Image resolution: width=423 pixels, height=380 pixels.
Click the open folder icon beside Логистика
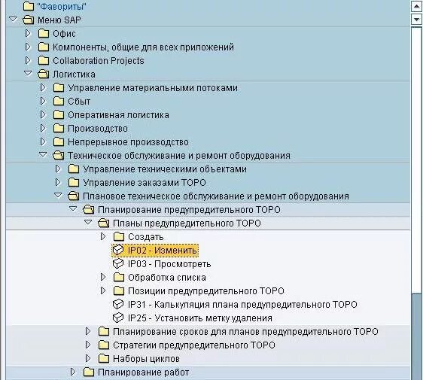pyautogui.click(x=44, y=74)
